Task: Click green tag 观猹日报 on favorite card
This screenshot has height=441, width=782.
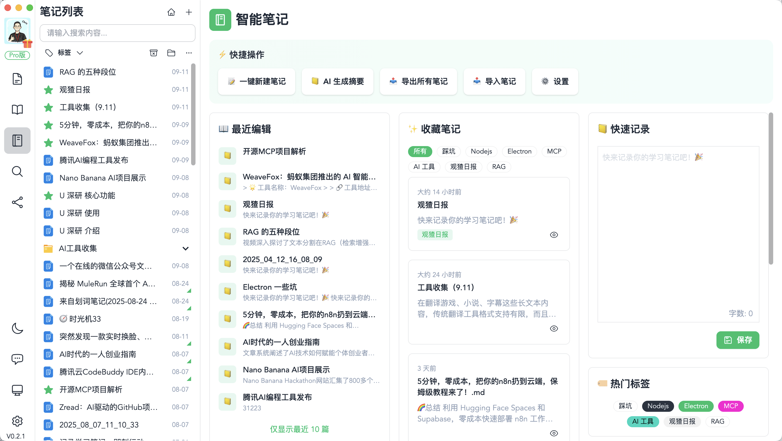Action: click(x=435, y=235)
